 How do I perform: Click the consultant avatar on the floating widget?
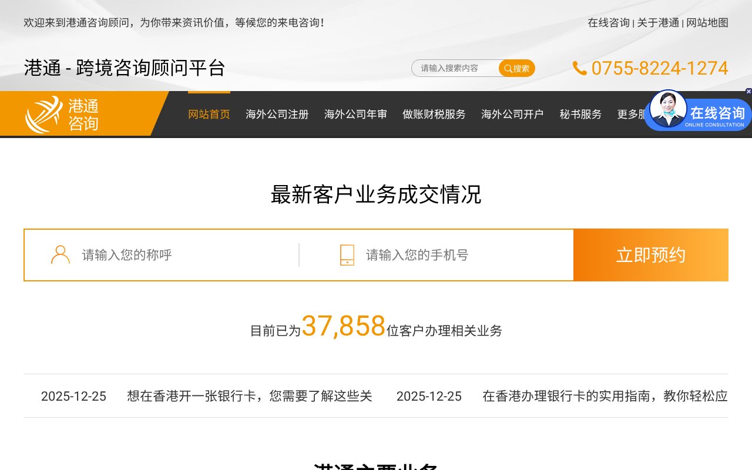point(668,110)
